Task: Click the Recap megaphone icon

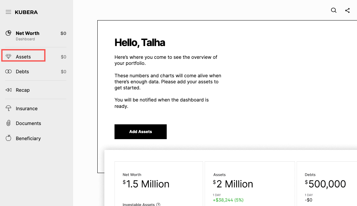Action: [8, 90]
